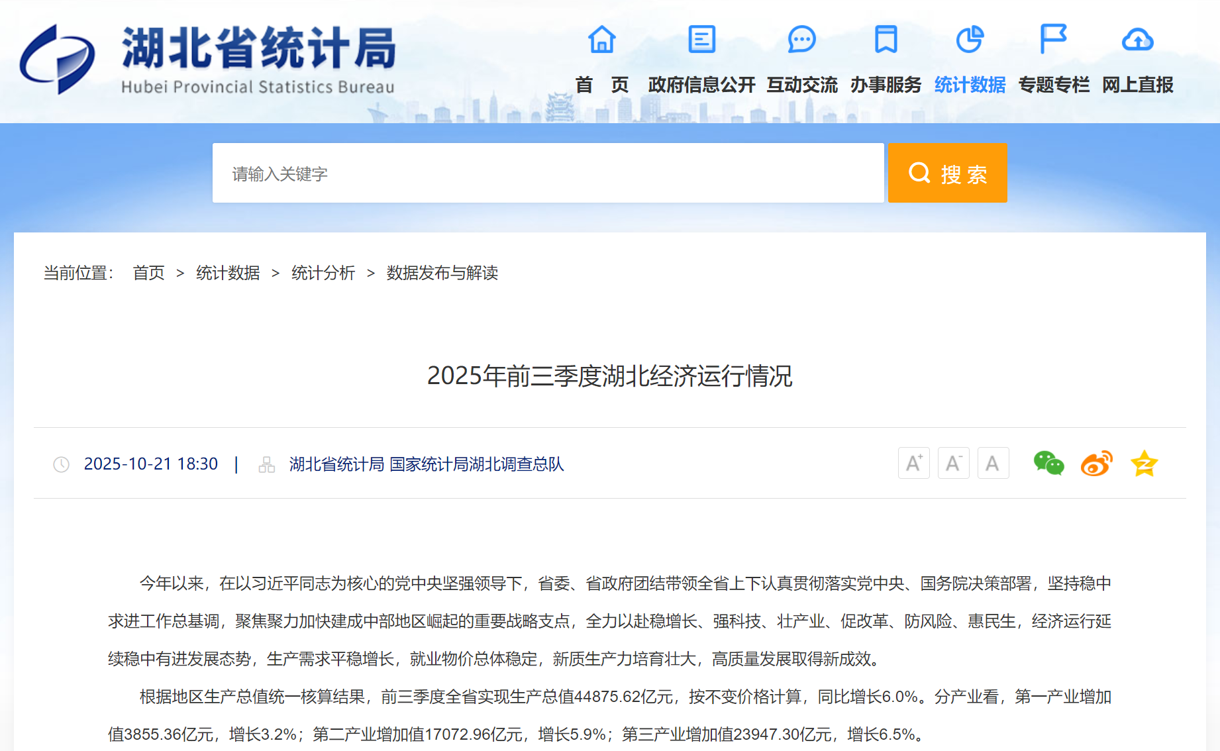The height and width of the screenshot is (751, 1220).
Task: Click the government information document icon
Action: tap(701, 40)
